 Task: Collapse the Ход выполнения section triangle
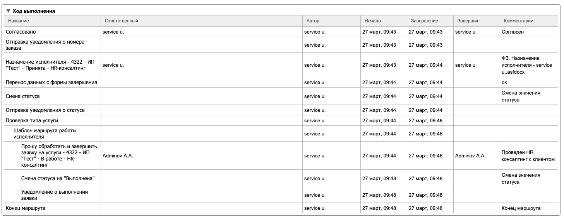coord(8,11)
